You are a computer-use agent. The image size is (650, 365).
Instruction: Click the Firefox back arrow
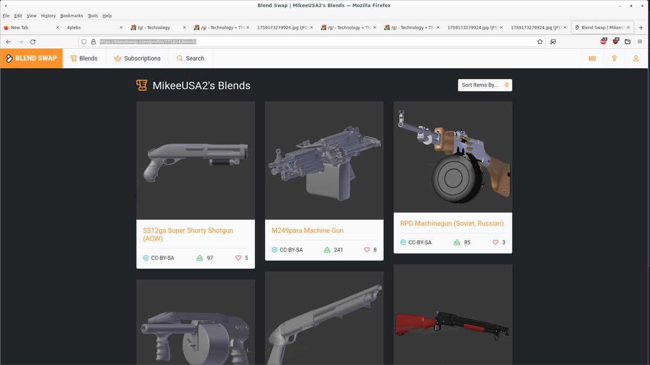[x=8, y=42]
